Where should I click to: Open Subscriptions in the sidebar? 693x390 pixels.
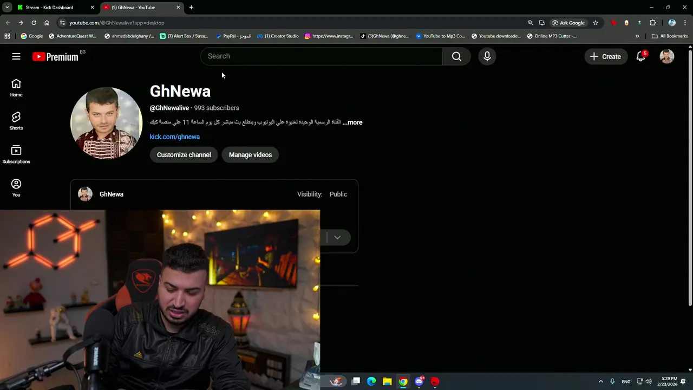[16, 154]
